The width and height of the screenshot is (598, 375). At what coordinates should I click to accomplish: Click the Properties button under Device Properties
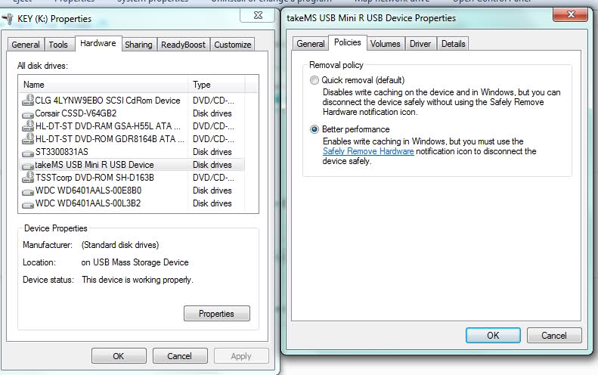(x=217, y=314)
